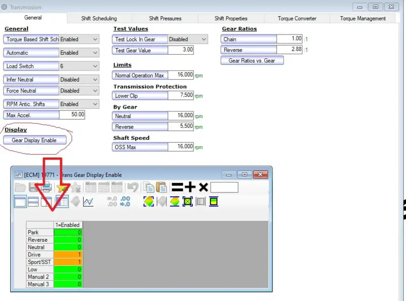Image resolution: width=406 pixels, height=301 pixels.
Task: Click the OSS Max rpm field
Action: click(181, 146)
